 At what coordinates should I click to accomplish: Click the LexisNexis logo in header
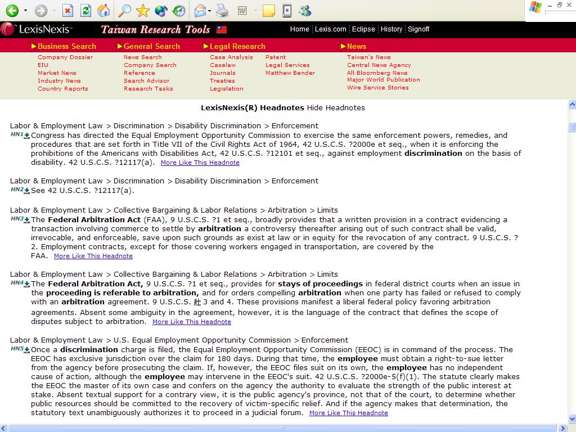[37, 29]
